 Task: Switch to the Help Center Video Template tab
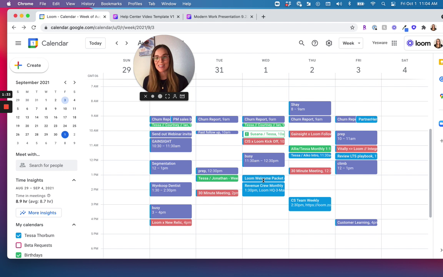tap(147, 17)
